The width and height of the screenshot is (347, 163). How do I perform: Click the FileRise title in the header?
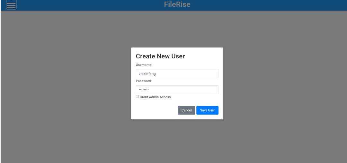click(177, 4)
